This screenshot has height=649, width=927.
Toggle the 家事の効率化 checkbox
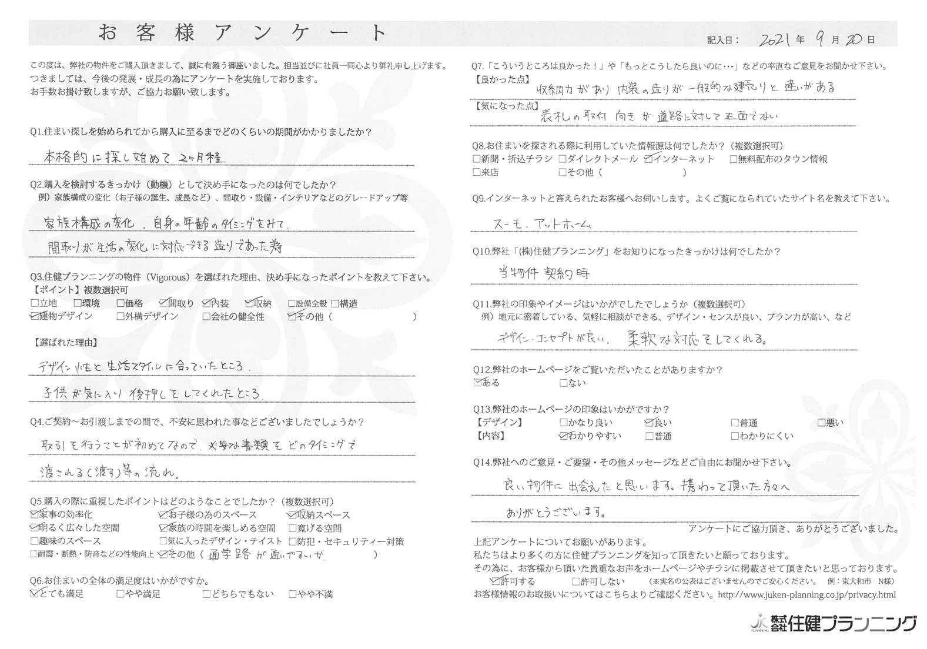(x=35, y=515)
